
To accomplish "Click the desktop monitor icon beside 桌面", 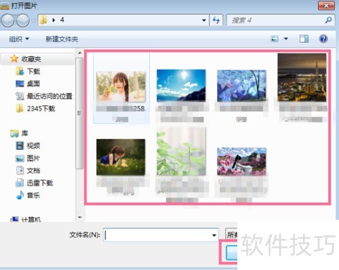I will tap(20, 84).
